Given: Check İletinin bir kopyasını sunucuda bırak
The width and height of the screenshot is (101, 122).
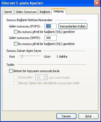Looking at the screenshot, I should tap(11, 71).
